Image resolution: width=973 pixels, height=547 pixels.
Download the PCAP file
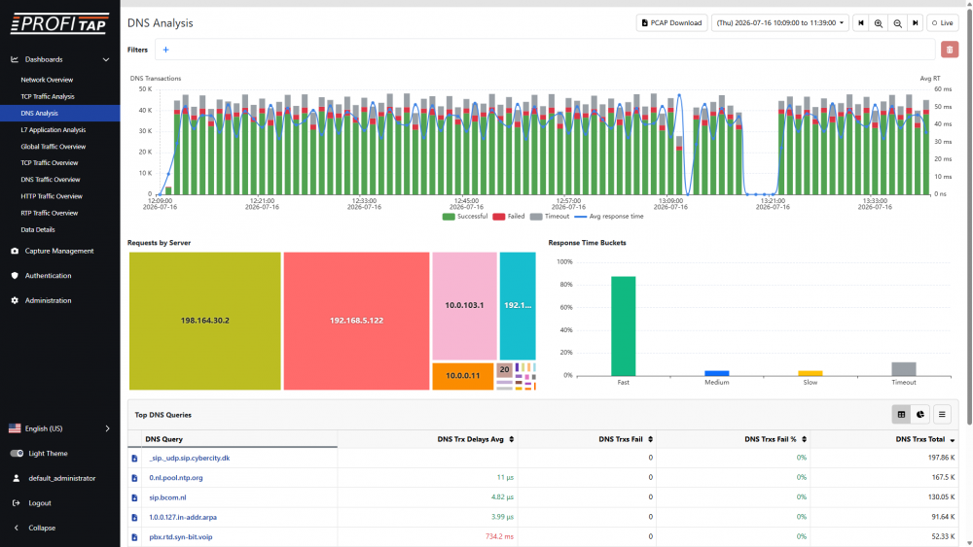coord(671,23)
